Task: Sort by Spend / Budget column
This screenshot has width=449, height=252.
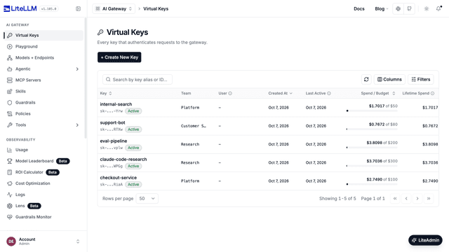Action: pyautogui.click(x=378, y=93)
